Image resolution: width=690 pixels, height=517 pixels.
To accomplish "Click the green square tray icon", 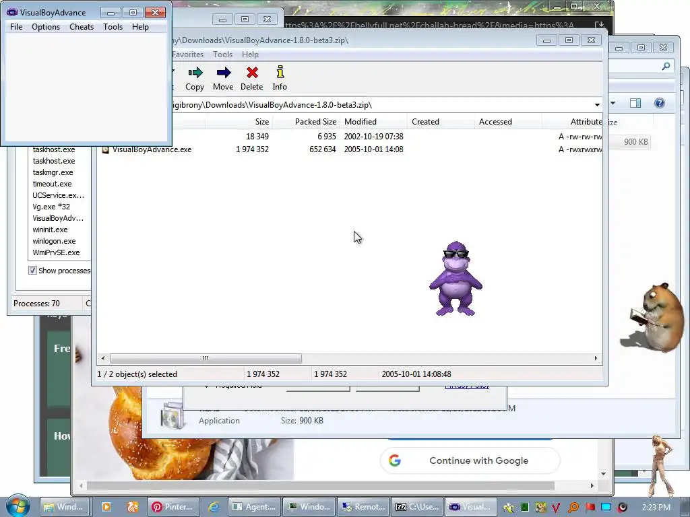I will [x=524, y=508].
